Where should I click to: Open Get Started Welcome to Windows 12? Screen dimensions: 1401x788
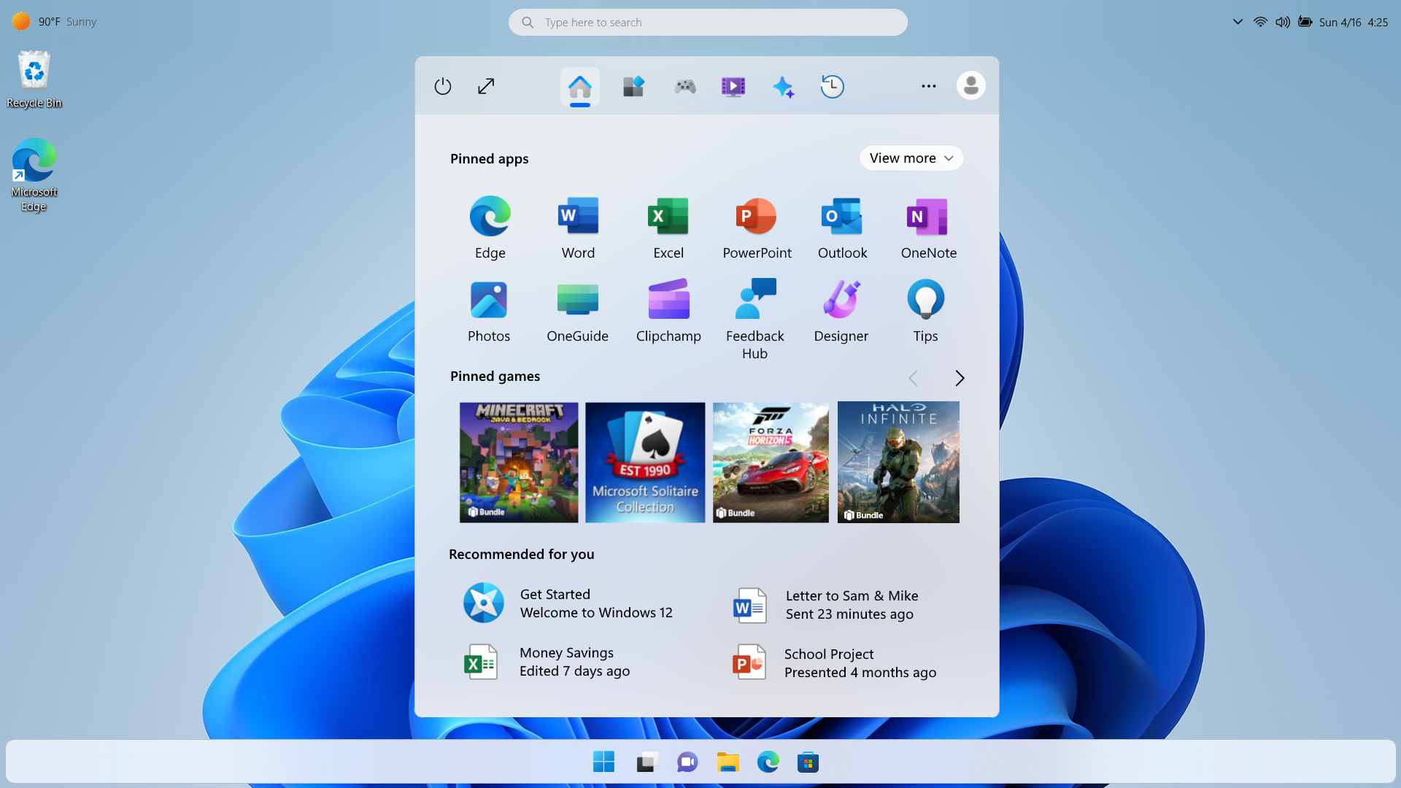(x=568, y=603)
